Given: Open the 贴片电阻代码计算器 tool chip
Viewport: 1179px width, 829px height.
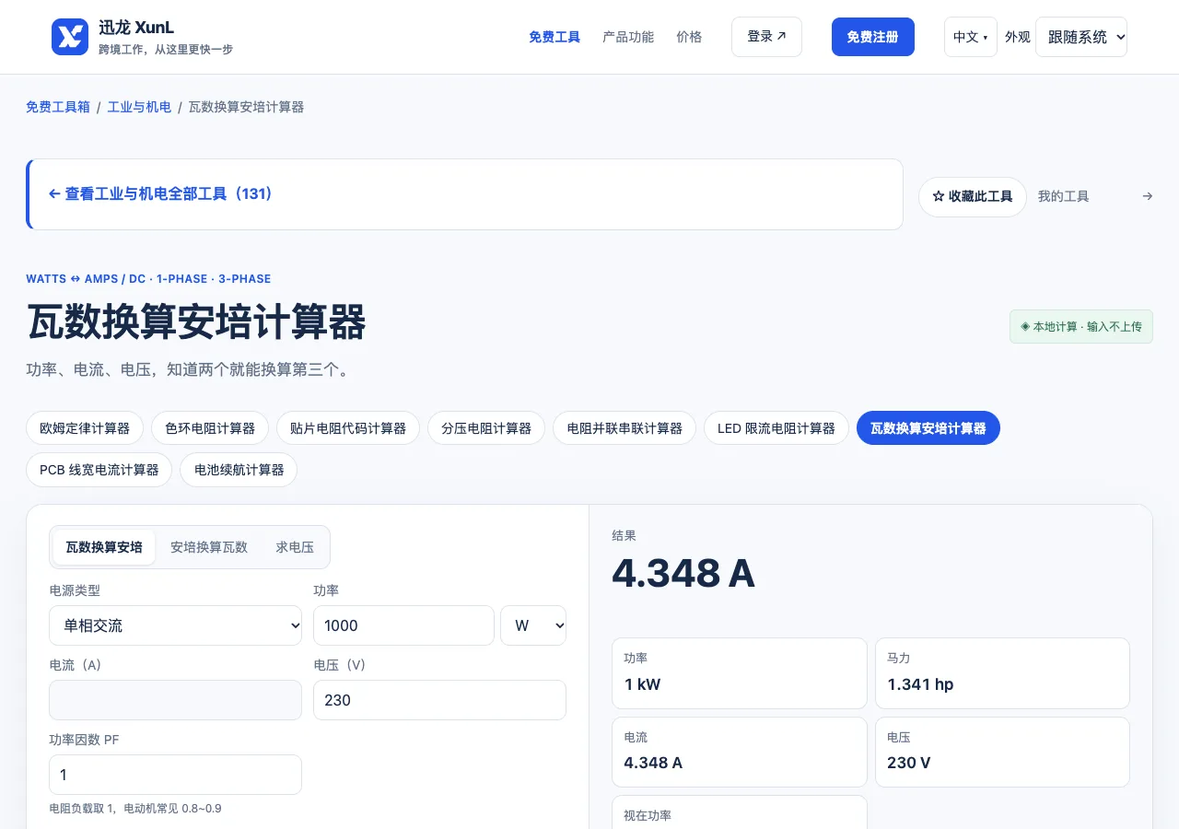Looking at the screenshot, I should (348, 428).
